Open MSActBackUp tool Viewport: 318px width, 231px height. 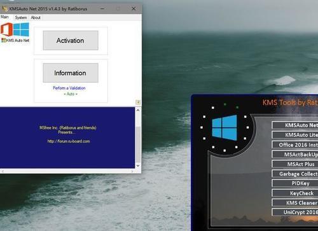(x=295, y=155)
